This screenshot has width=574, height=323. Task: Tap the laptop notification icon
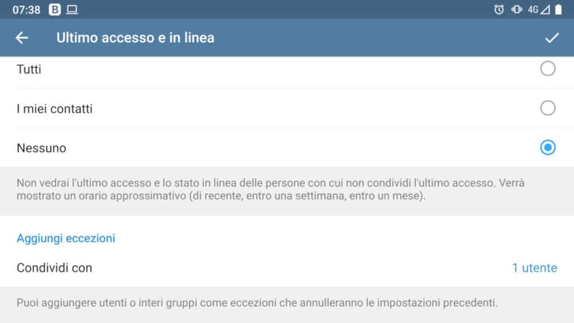72,10
